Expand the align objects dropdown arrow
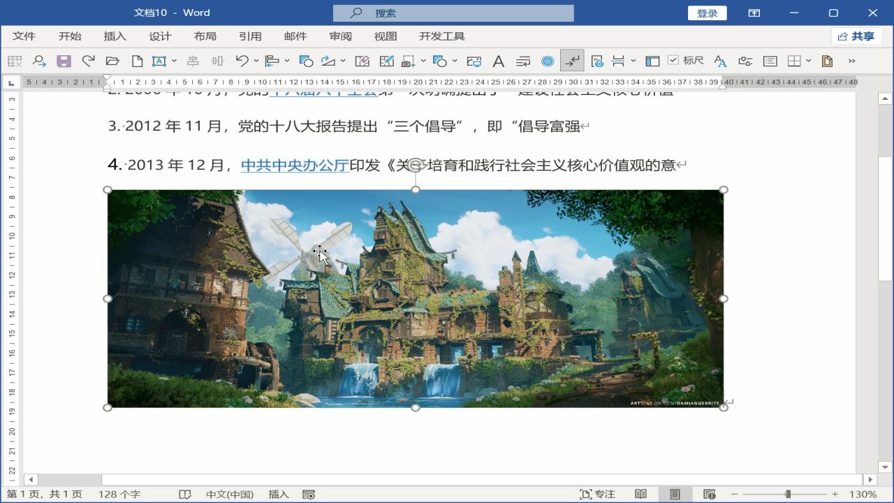 [287, 61]
